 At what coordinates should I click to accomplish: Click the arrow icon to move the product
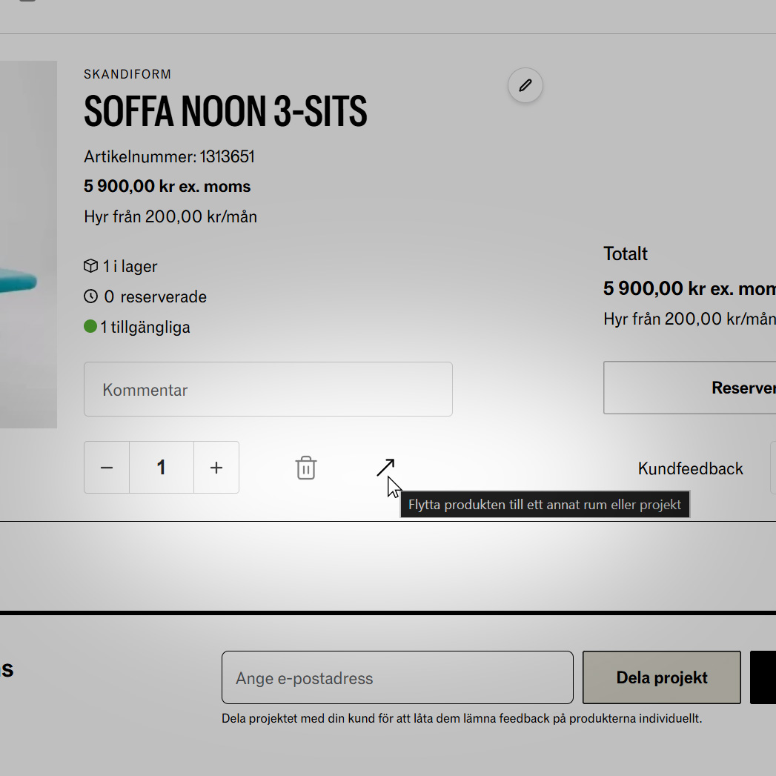385,467
